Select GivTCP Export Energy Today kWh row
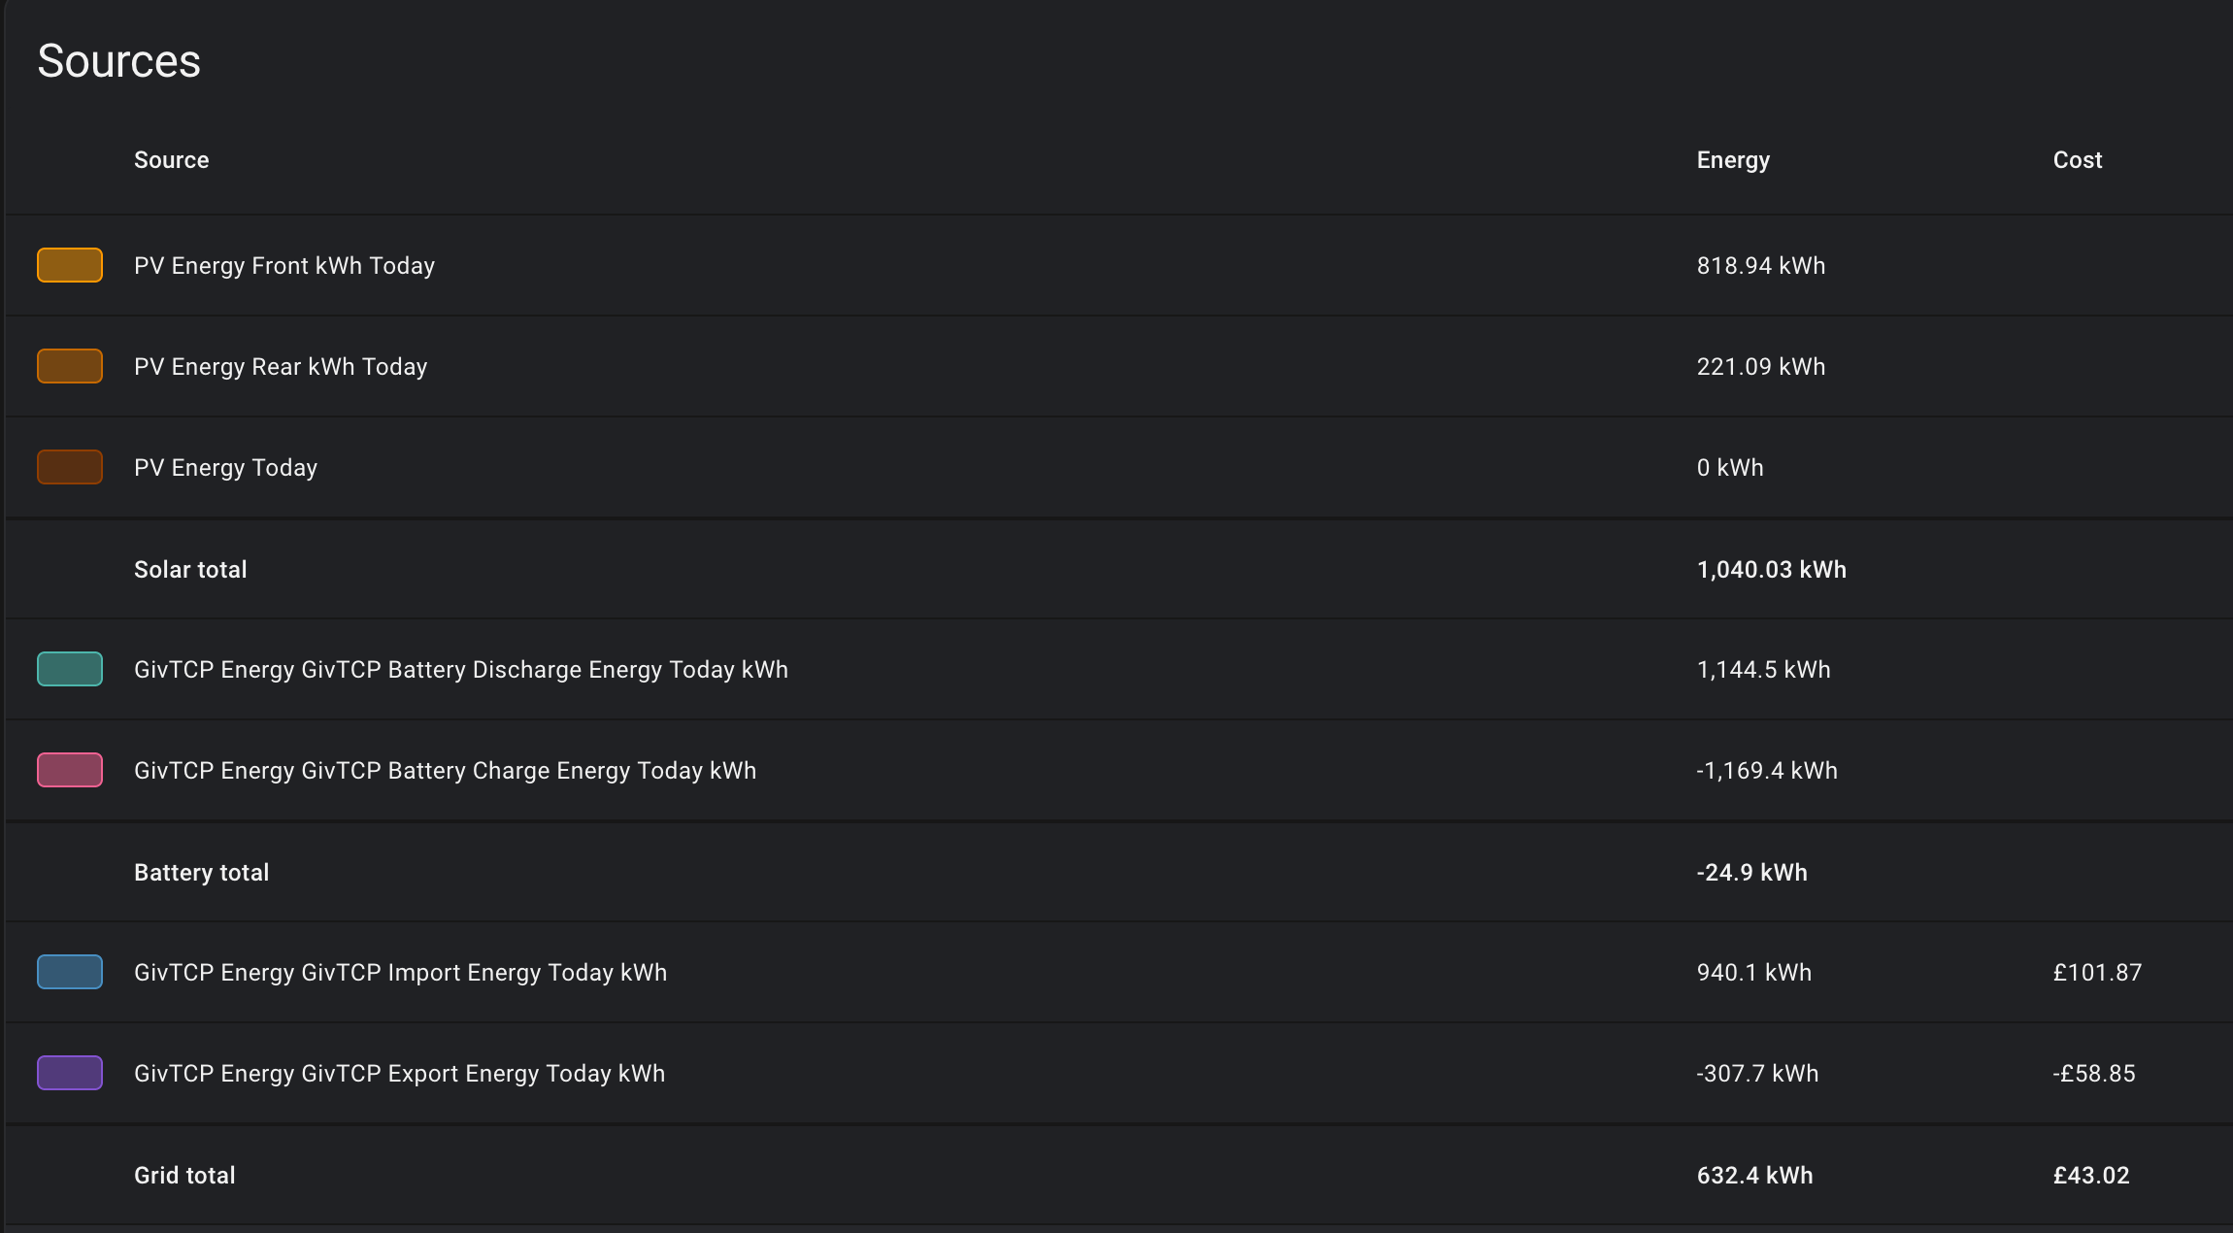 pyautogui.click(x=1118, y=1073)
